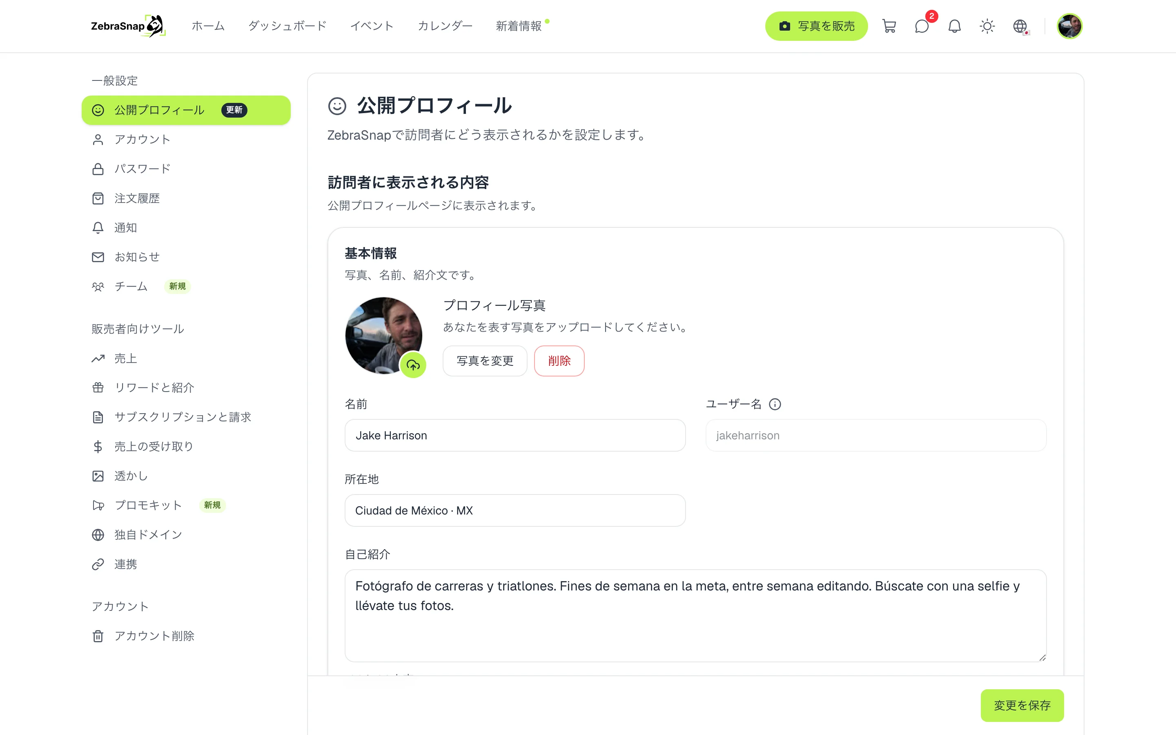Open 独自ドメイン settings
The width and height of the screenshot is (1176, 735).
point(186,535)
